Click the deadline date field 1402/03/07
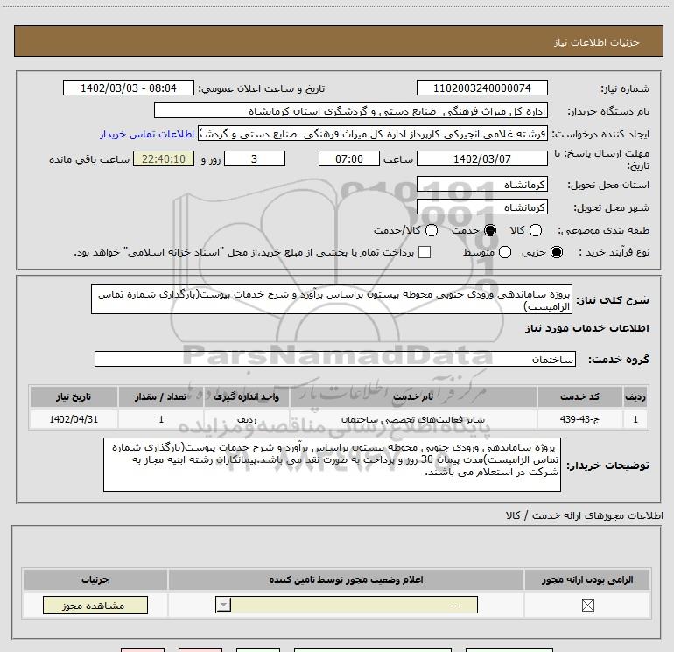Screen dimensions: 674x652 (481, 158)
